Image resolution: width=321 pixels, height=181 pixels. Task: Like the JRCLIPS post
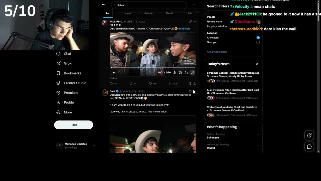(x=152, y=83)
